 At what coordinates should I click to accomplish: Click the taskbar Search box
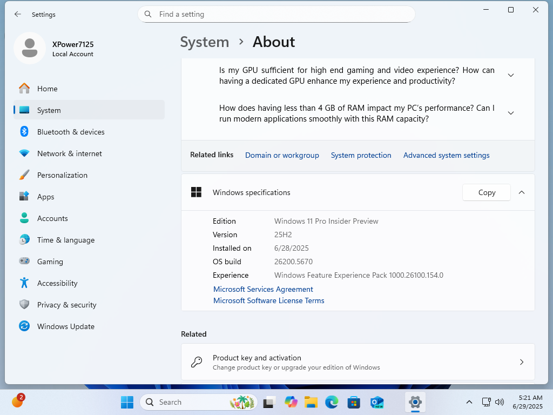(x=199, y=402)
